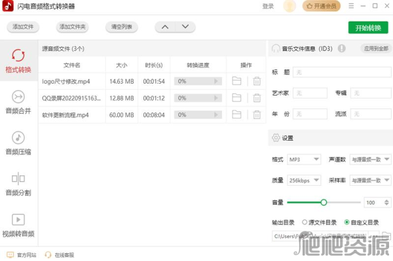Image resolution: width=393 pixels, height=261 pixels.
Task: Click the headphone Music File Info icon
Action: click(276, 48)
